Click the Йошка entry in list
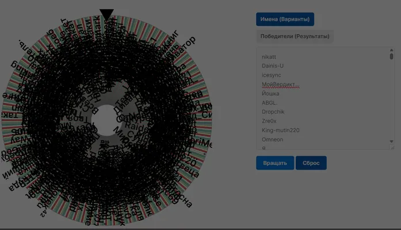This screenshot has height=230, width=401. click(x=270, y=94)
